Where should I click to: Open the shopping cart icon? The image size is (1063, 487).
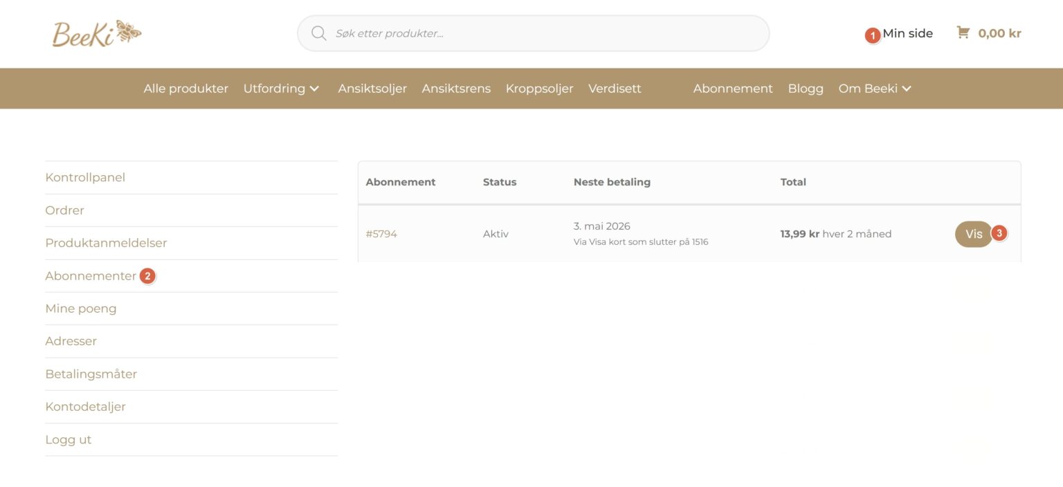coord(963,33)
